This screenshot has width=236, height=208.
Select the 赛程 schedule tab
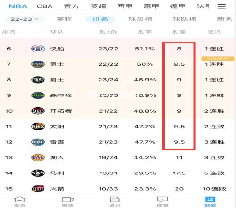[x=64, y=19]
